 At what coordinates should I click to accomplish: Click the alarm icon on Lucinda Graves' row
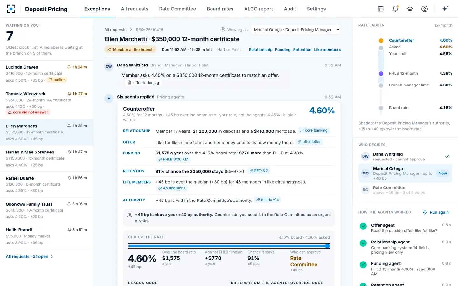point(69,67)
